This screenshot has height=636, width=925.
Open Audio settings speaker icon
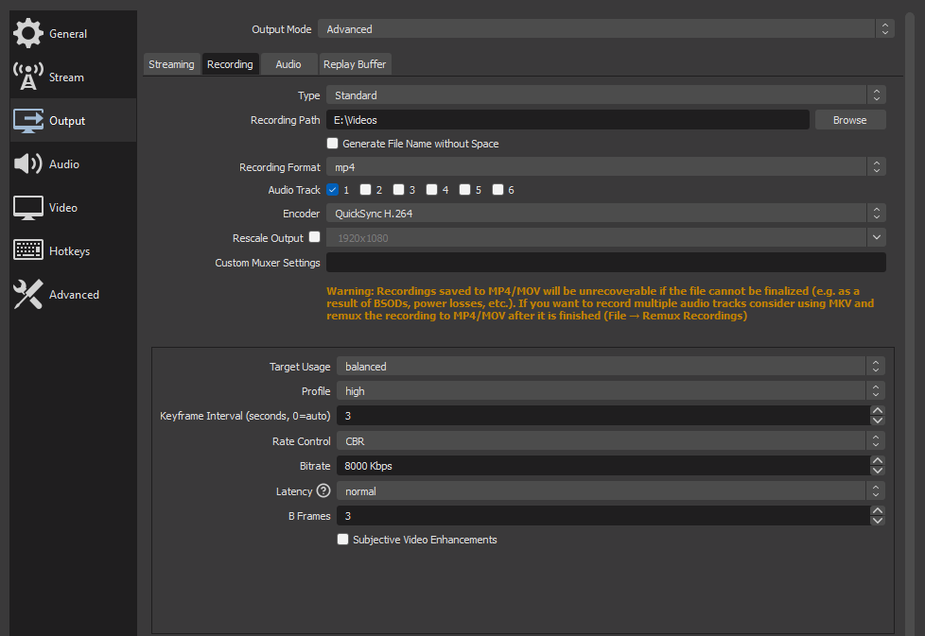click(x=28, y=164)
